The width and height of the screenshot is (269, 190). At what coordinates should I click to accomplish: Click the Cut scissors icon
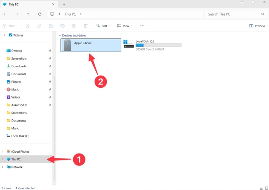pos(28,26)
